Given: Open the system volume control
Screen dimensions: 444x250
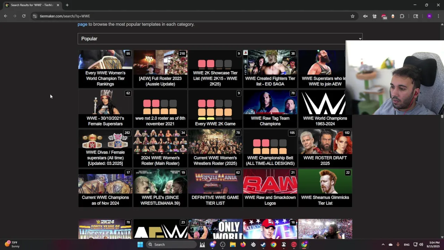Looking at the screenshot, I should click(x=421, y=244).
